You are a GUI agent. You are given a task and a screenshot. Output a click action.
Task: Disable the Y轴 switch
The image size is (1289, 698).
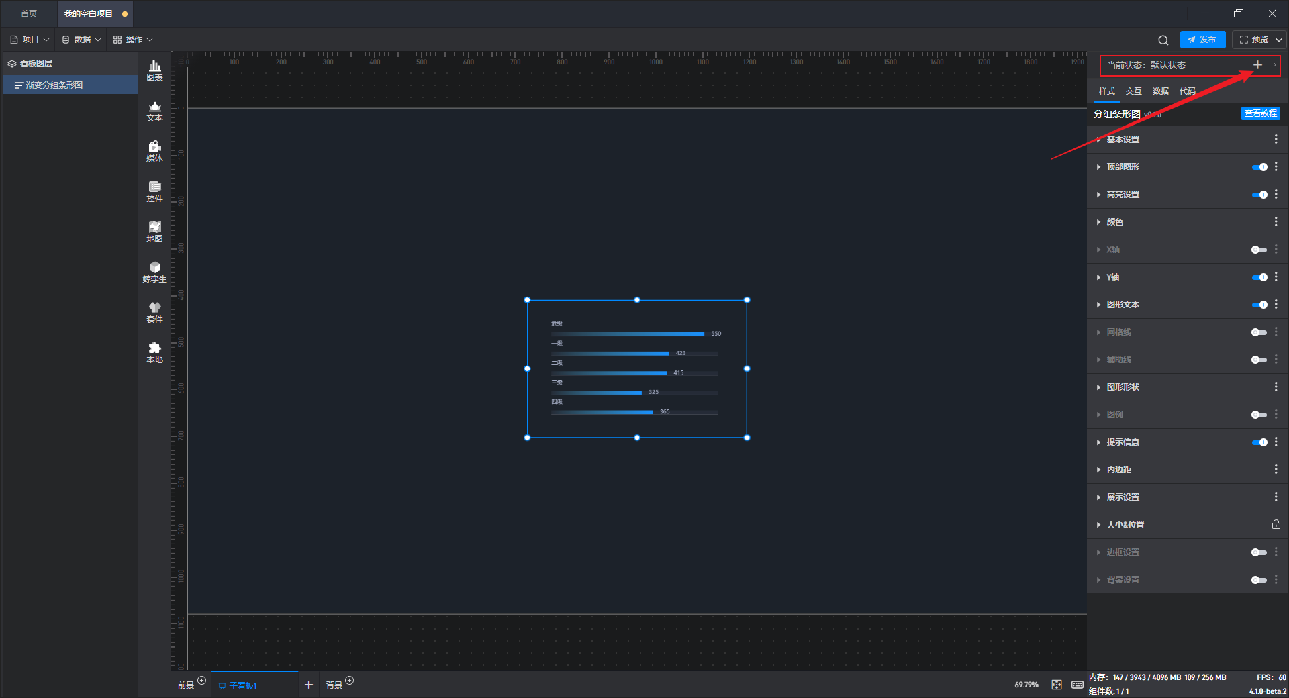1259,277
